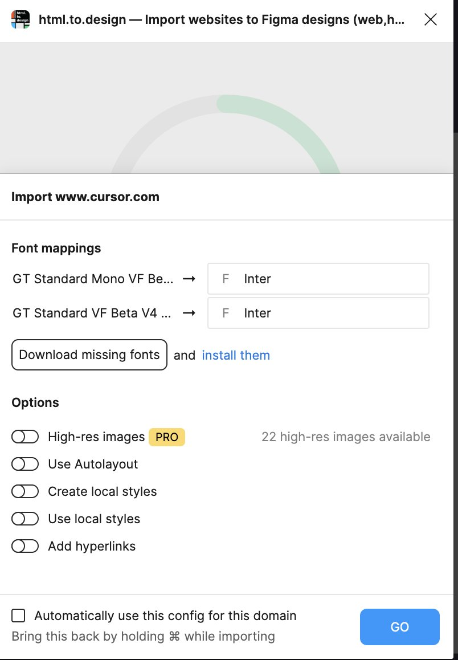Click 'GT Standard Mono VF Be...' font name
Viewport: 458px width, 660px height.
tap(93, 279)
